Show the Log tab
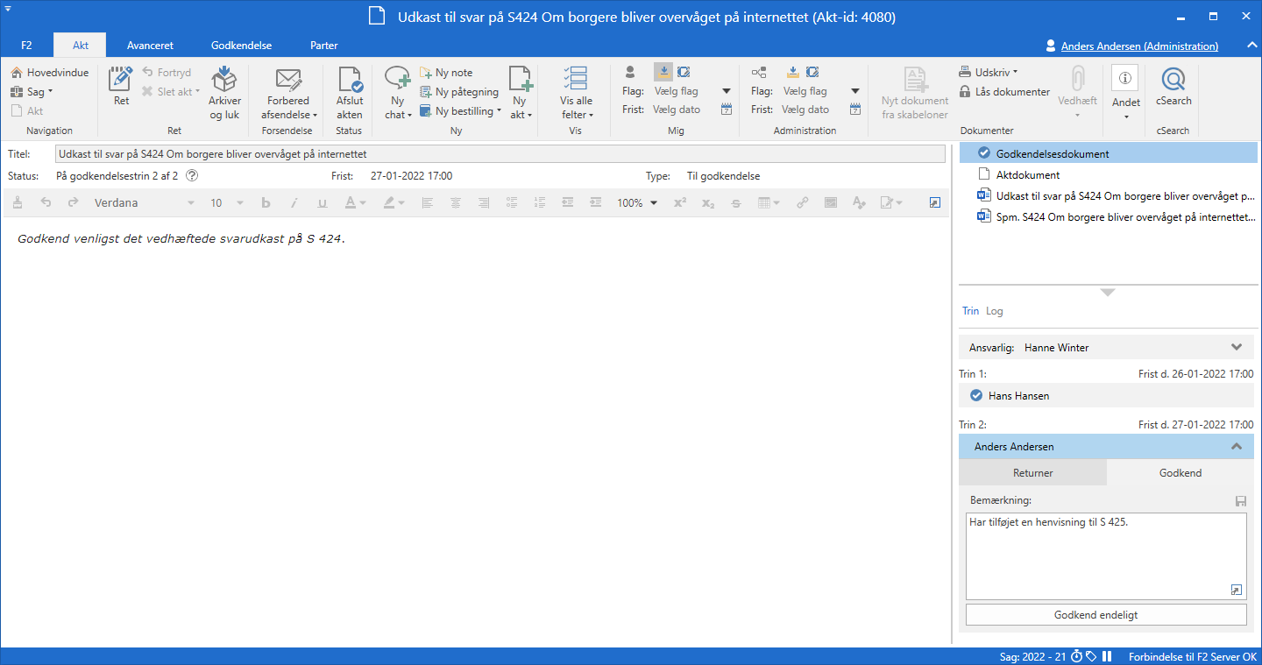The image size is (1262, 665). point(995,311)
